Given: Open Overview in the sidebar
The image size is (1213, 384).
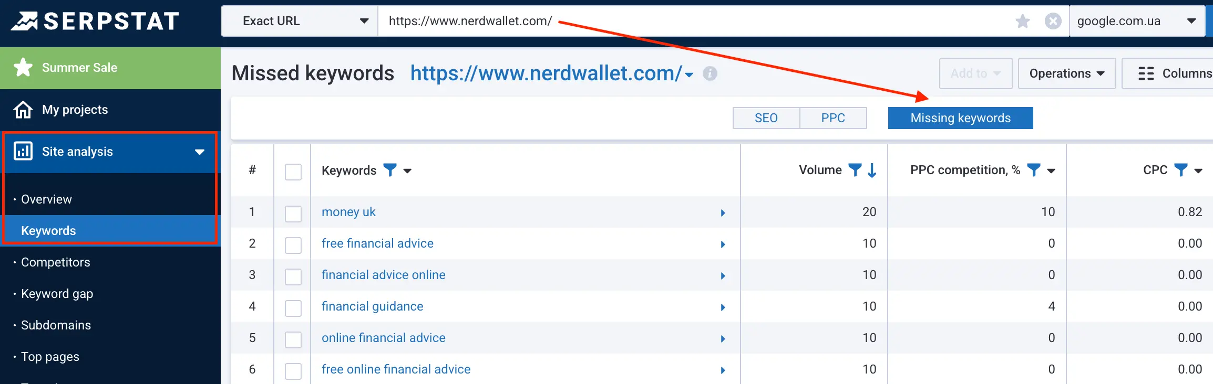Looking at the screenshot, I should point(46,199).
